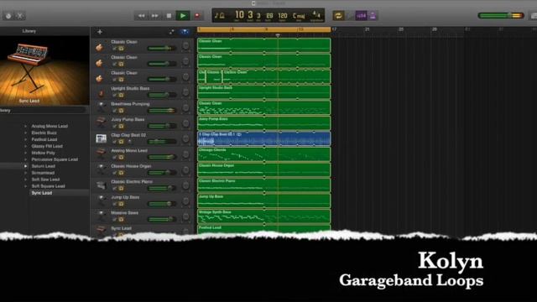Toggle the purple metronome button
The height and width of the screenshot is (302, 537).
(373, 16)
